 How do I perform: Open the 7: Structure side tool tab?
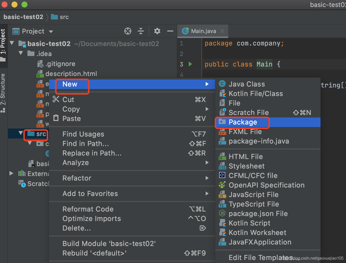click(3, 93)
